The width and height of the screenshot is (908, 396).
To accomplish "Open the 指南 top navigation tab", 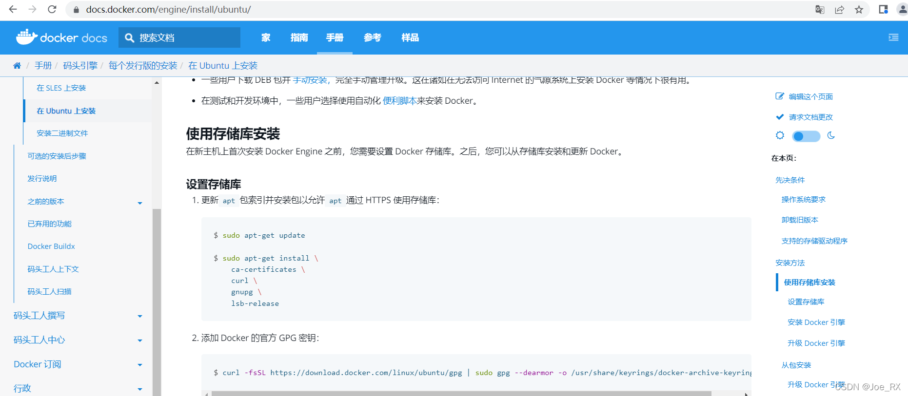I will [299, 38].
